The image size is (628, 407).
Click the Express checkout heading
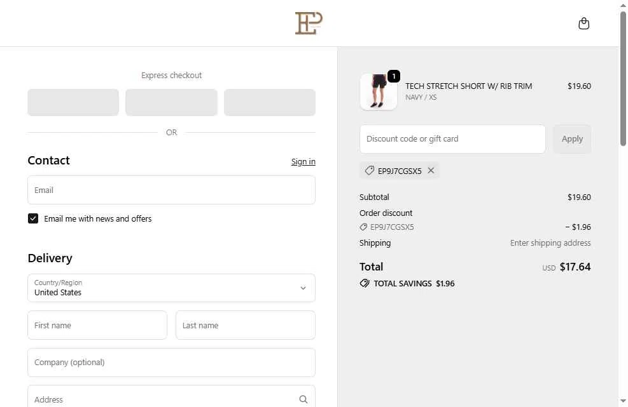[171, 75]
